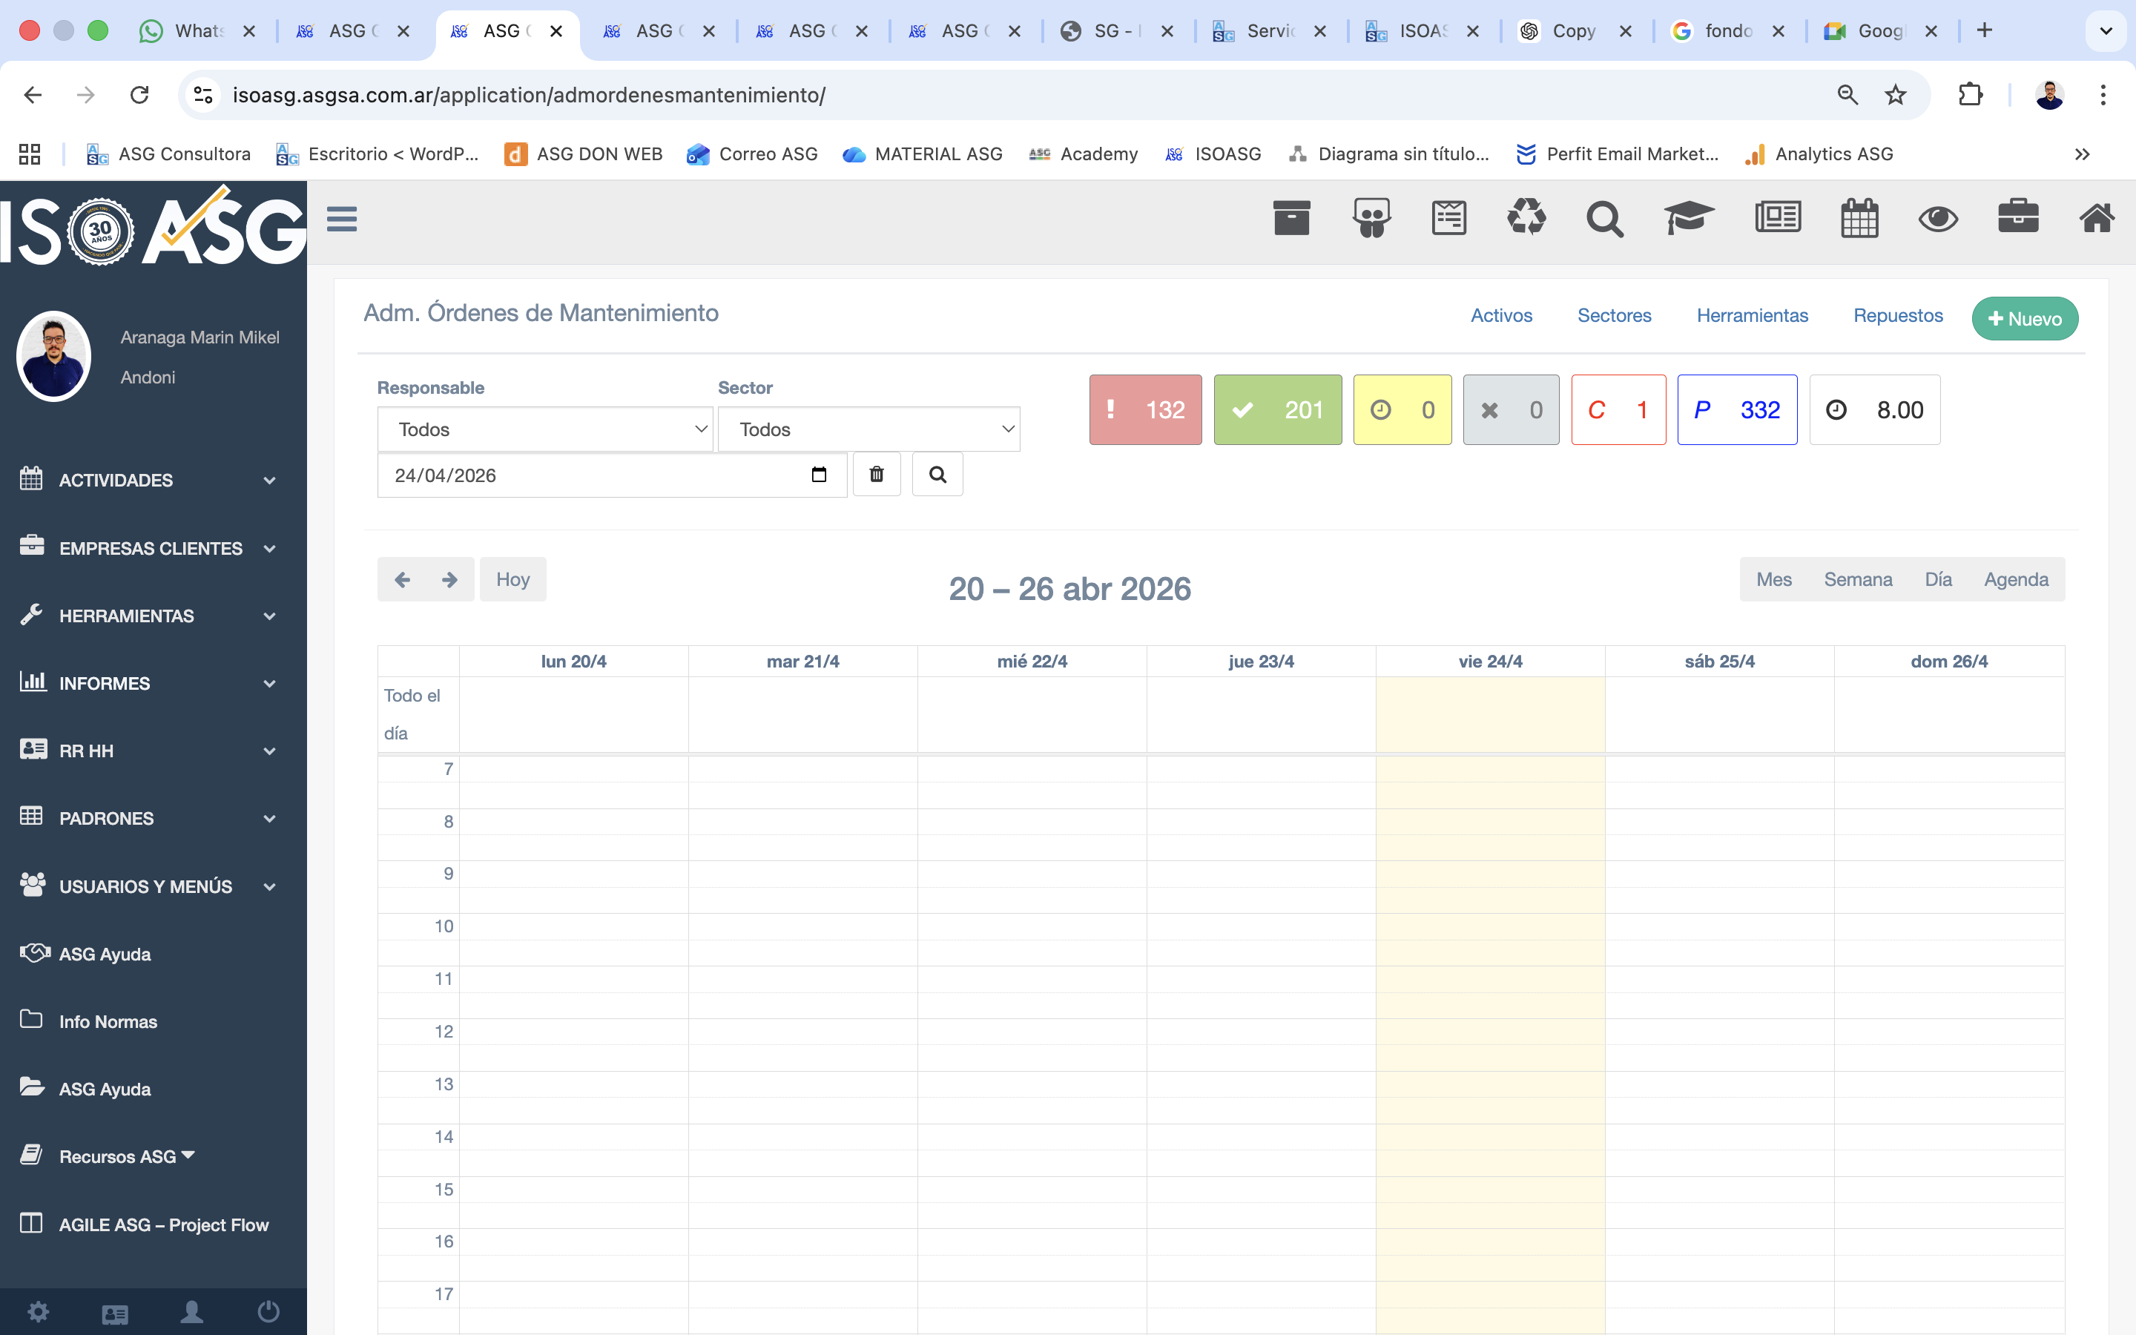Toggle the hamburger sidebar menu
The width and height of the screenshot is (2136, 1335).
pyautogui.click(x=342, y=219)
